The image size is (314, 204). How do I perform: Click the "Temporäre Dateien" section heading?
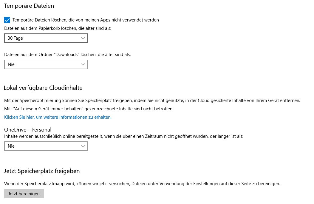click(29, 6)
